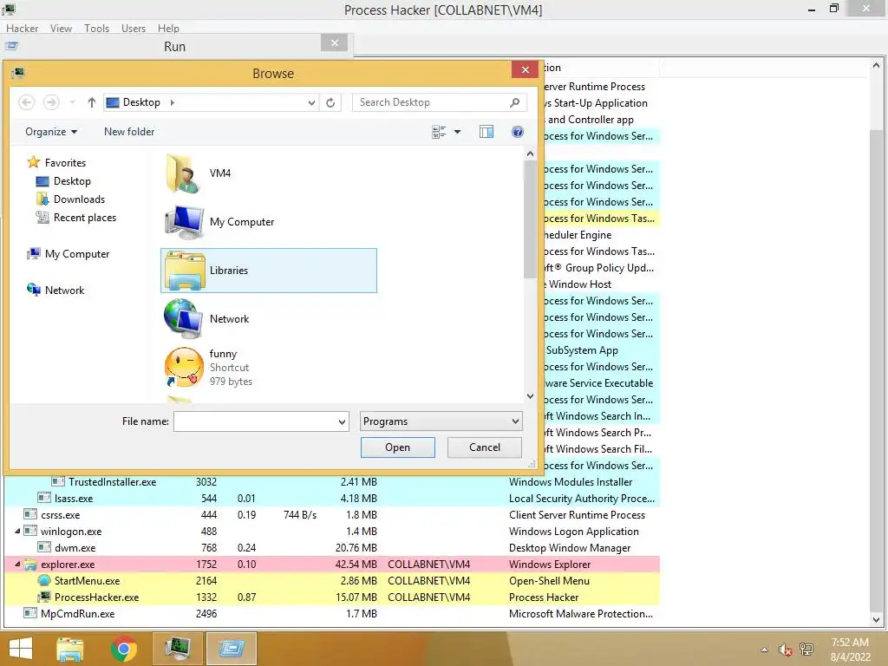The width and height of the screenshot is (888, 666).
Task: Select MpCmdRun.exe process row
Action: [x=332, y=613]
